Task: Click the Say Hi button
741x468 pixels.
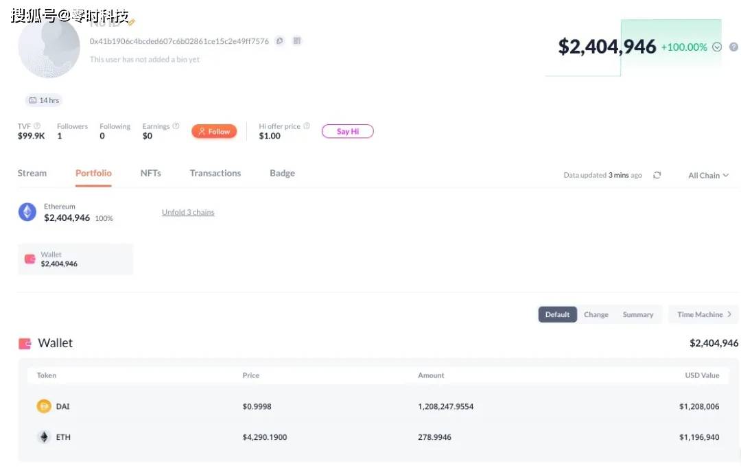Action: coord(347,132)
